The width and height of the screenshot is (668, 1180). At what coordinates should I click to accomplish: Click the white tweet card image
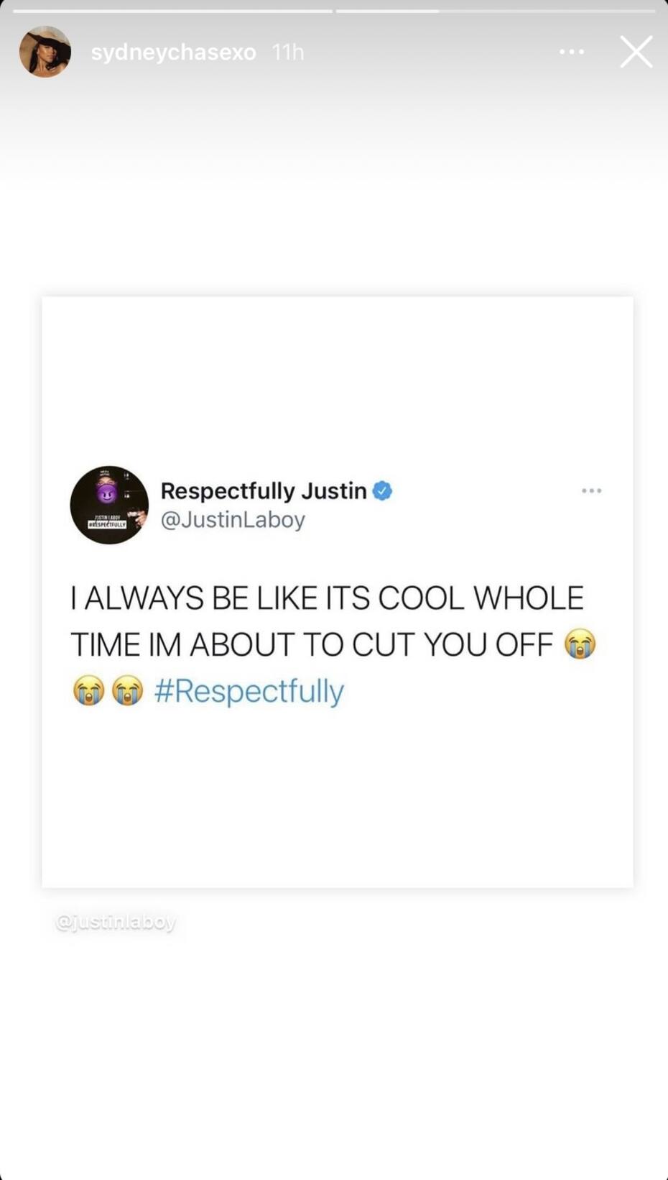[x=338, y=592]
